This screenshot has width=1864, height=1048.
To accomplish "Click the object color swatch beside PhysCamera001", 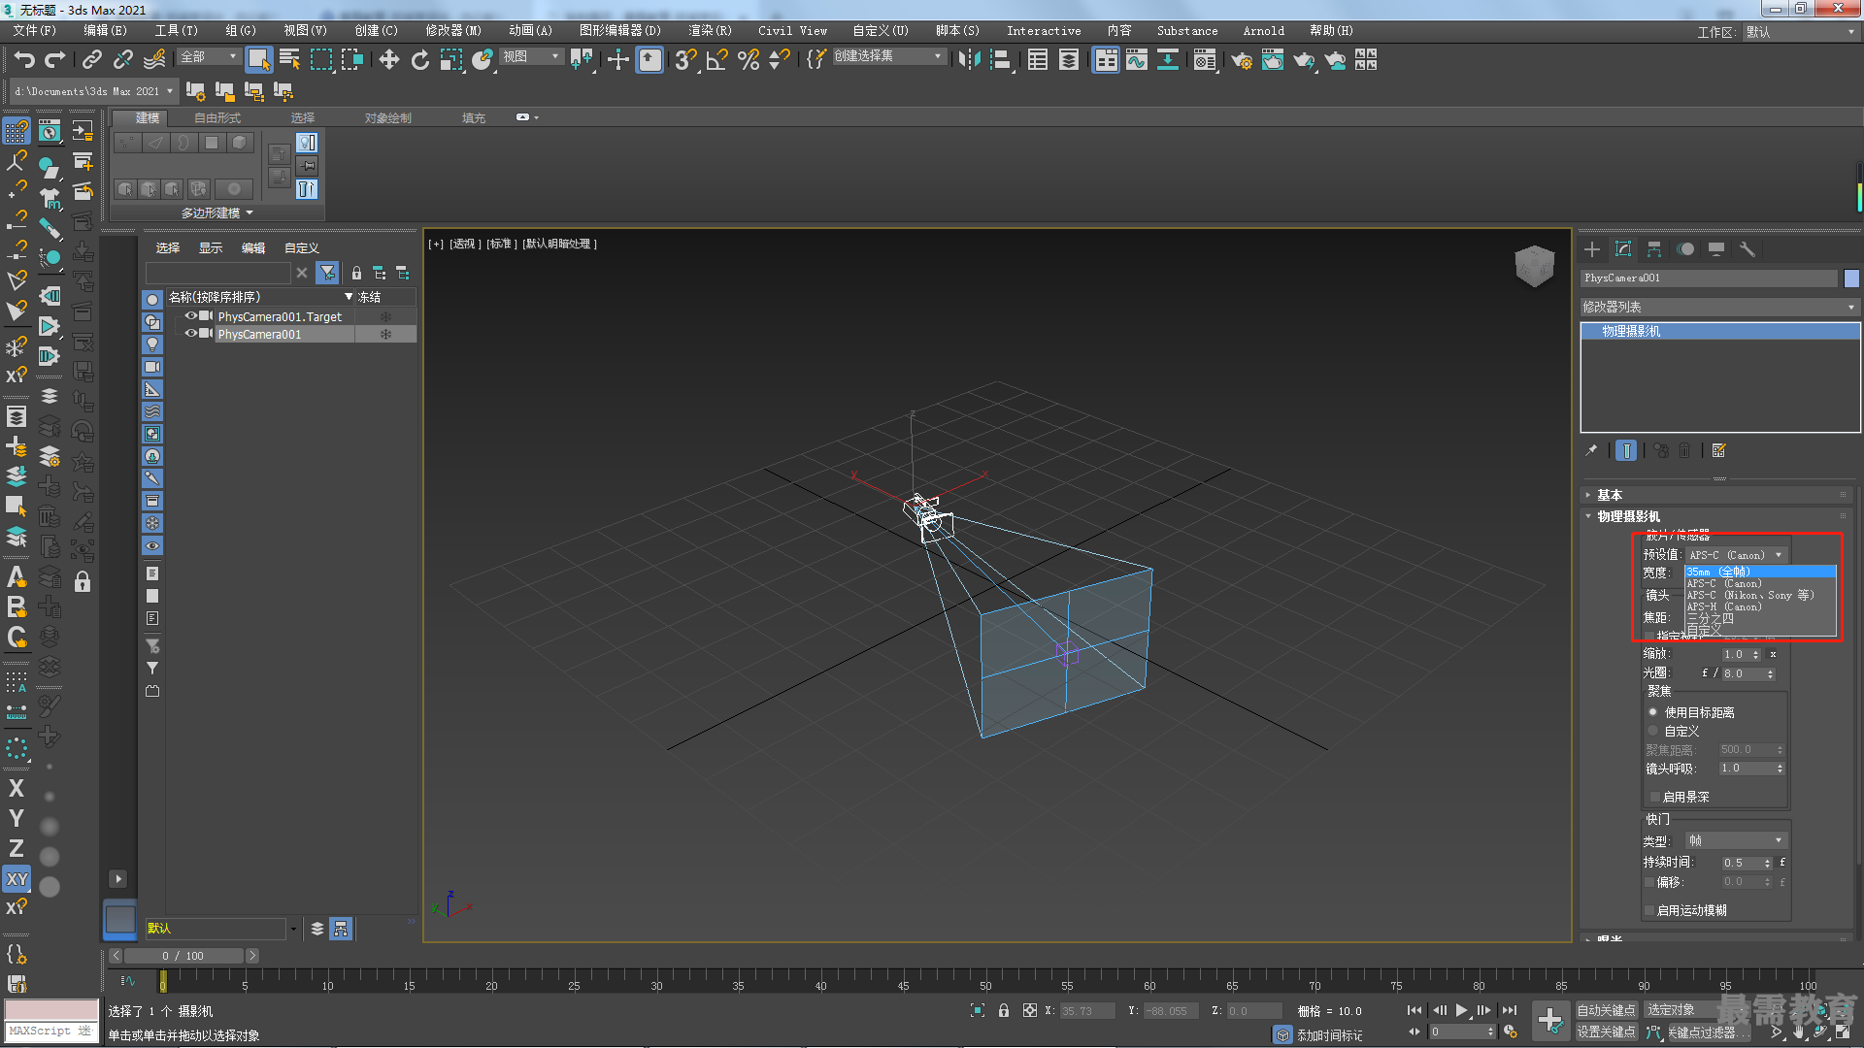I will click(1851, 278).
